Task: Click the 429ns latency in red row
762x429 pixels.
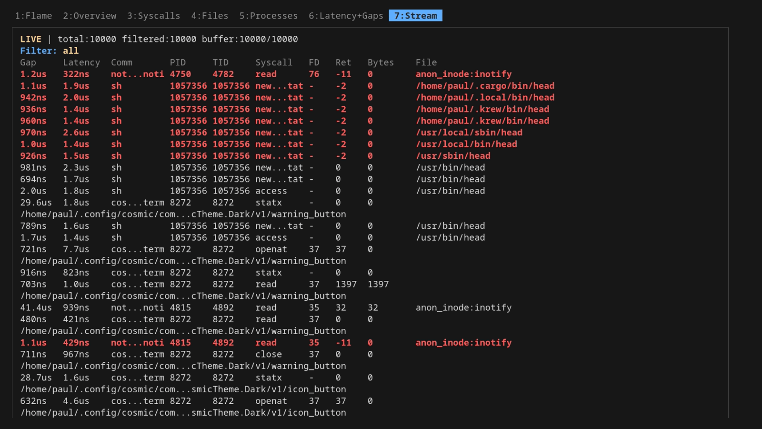Action: tap(76, 343)
